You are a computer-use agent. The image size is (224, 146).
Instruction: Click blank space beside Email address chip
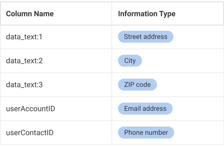(x=198, y=109)
